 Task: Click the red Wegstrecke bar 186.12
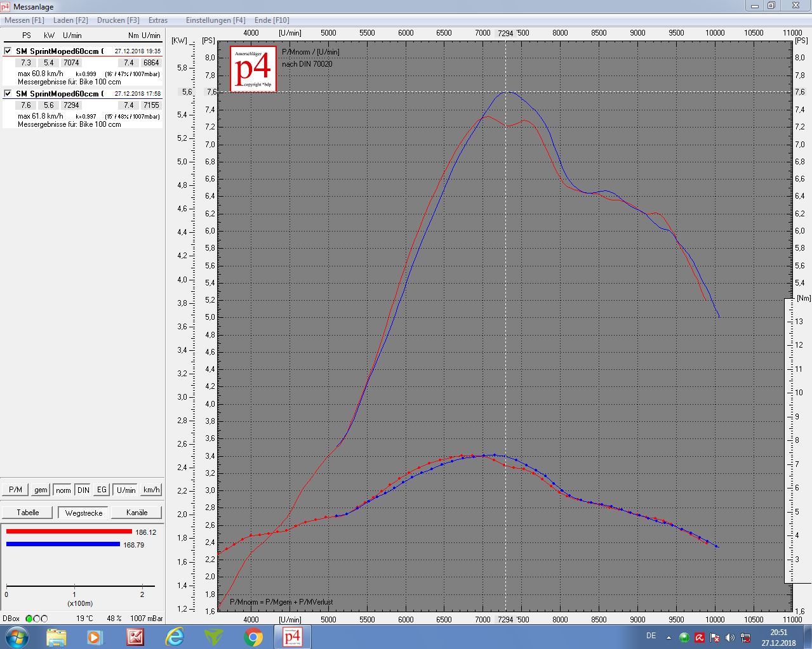(69, 532)
